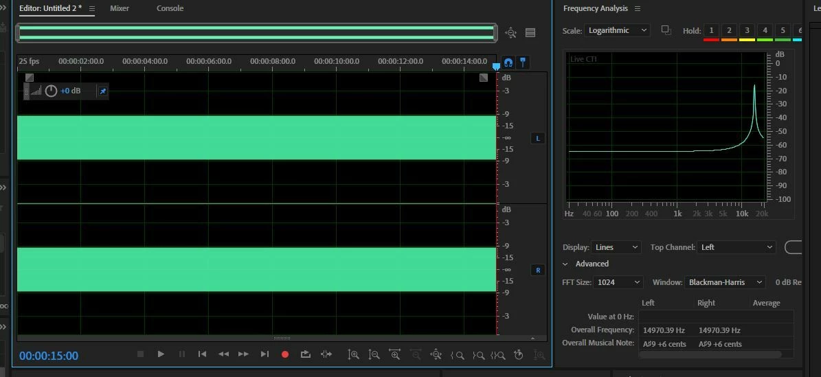
Task: Click Right musical note A#9 +6 cents
Action: (x=720, y=344)
